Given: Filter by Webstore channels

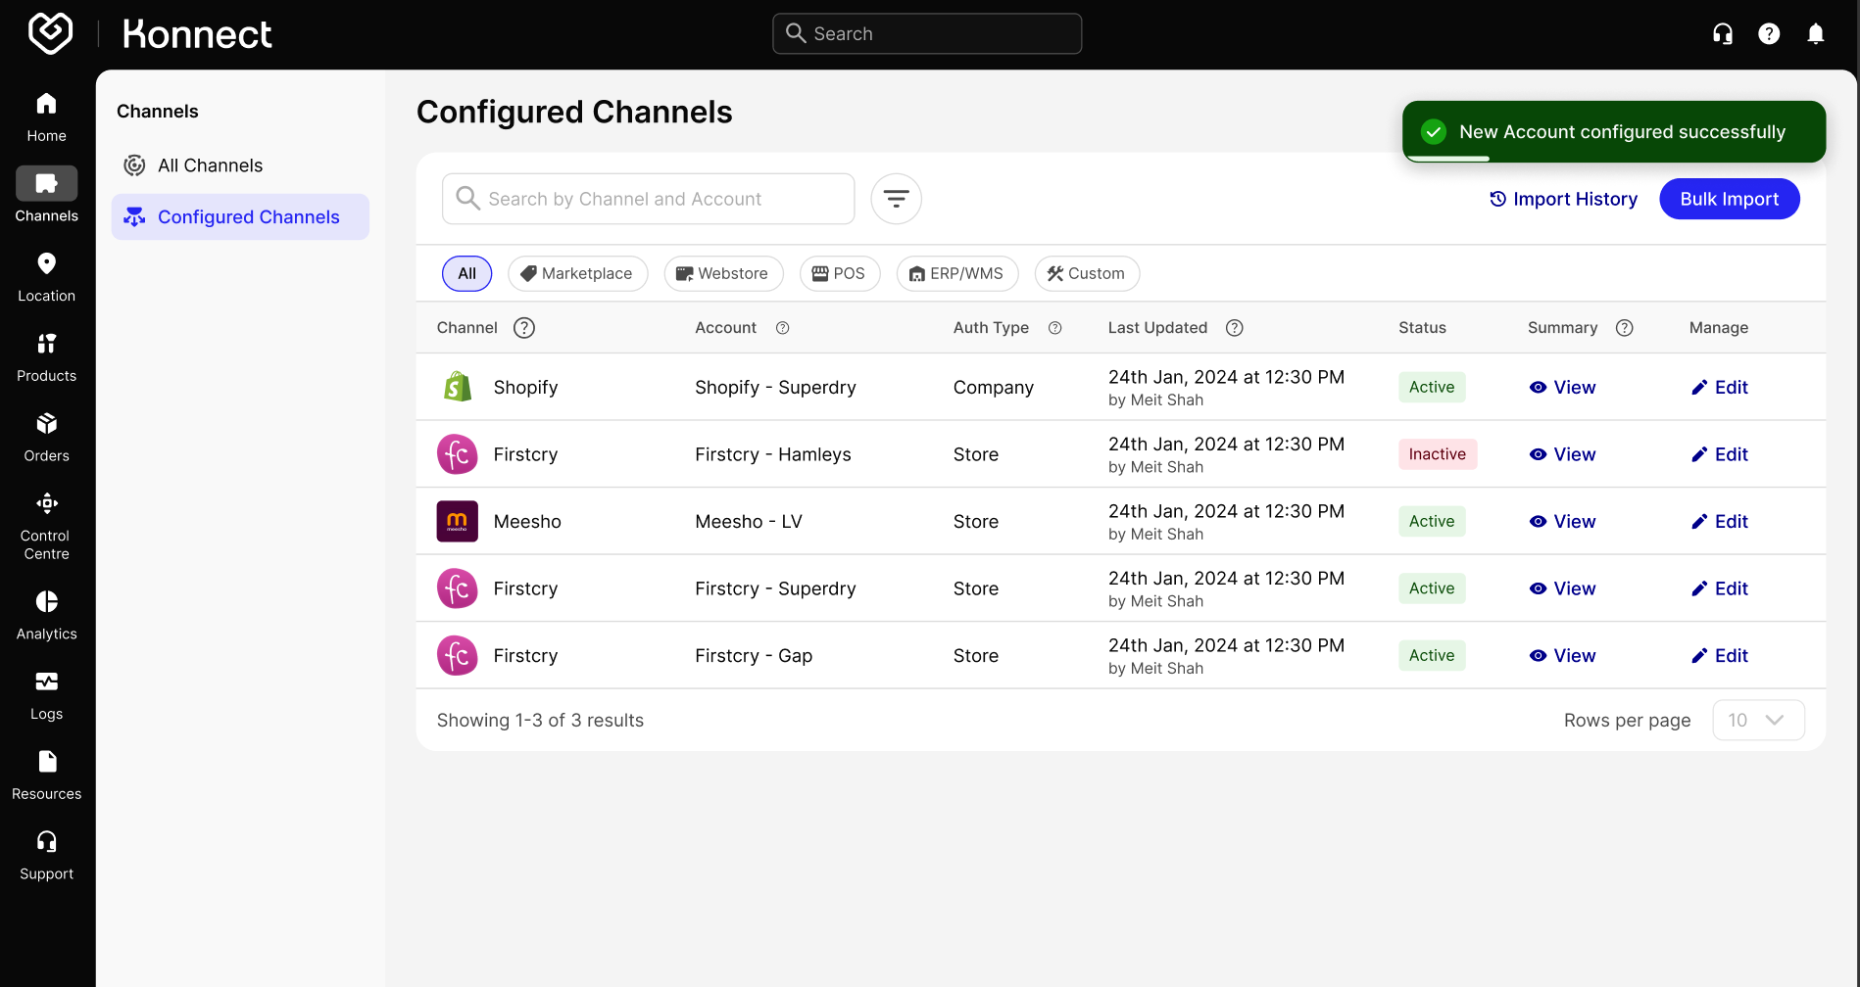Looking at the screenshot, I should click(723, 273).
